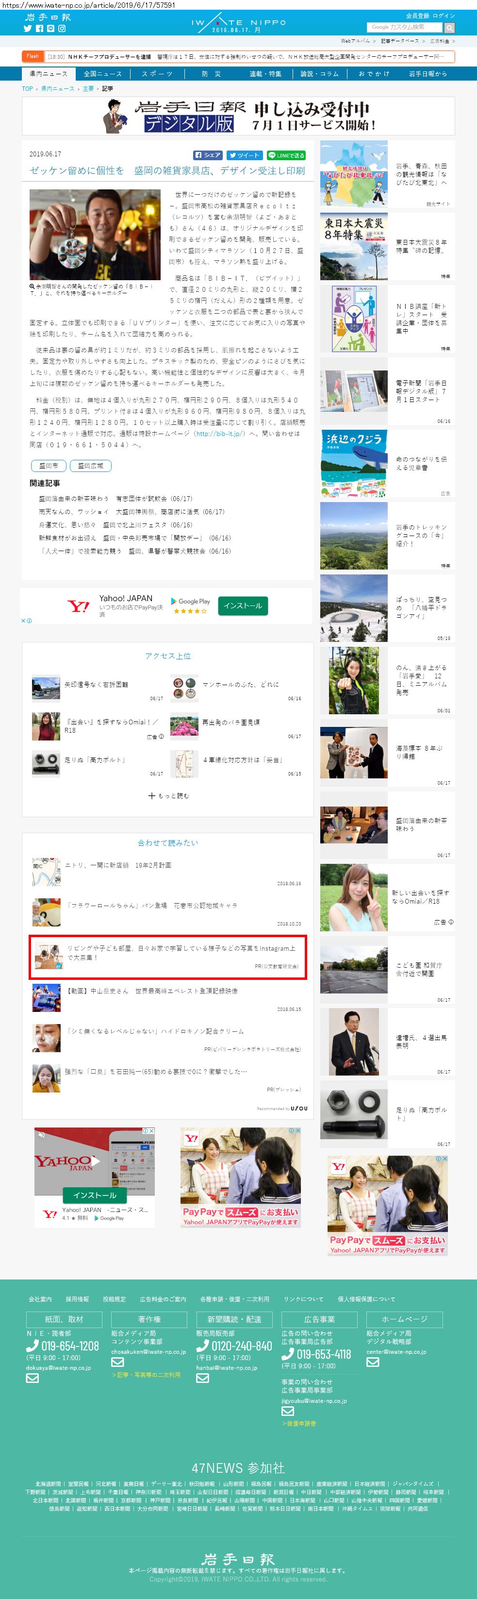This screenshot has width=477, height=1599.
Task: Click the 盛岡市 tag
Action: click(x=49, y=466)
